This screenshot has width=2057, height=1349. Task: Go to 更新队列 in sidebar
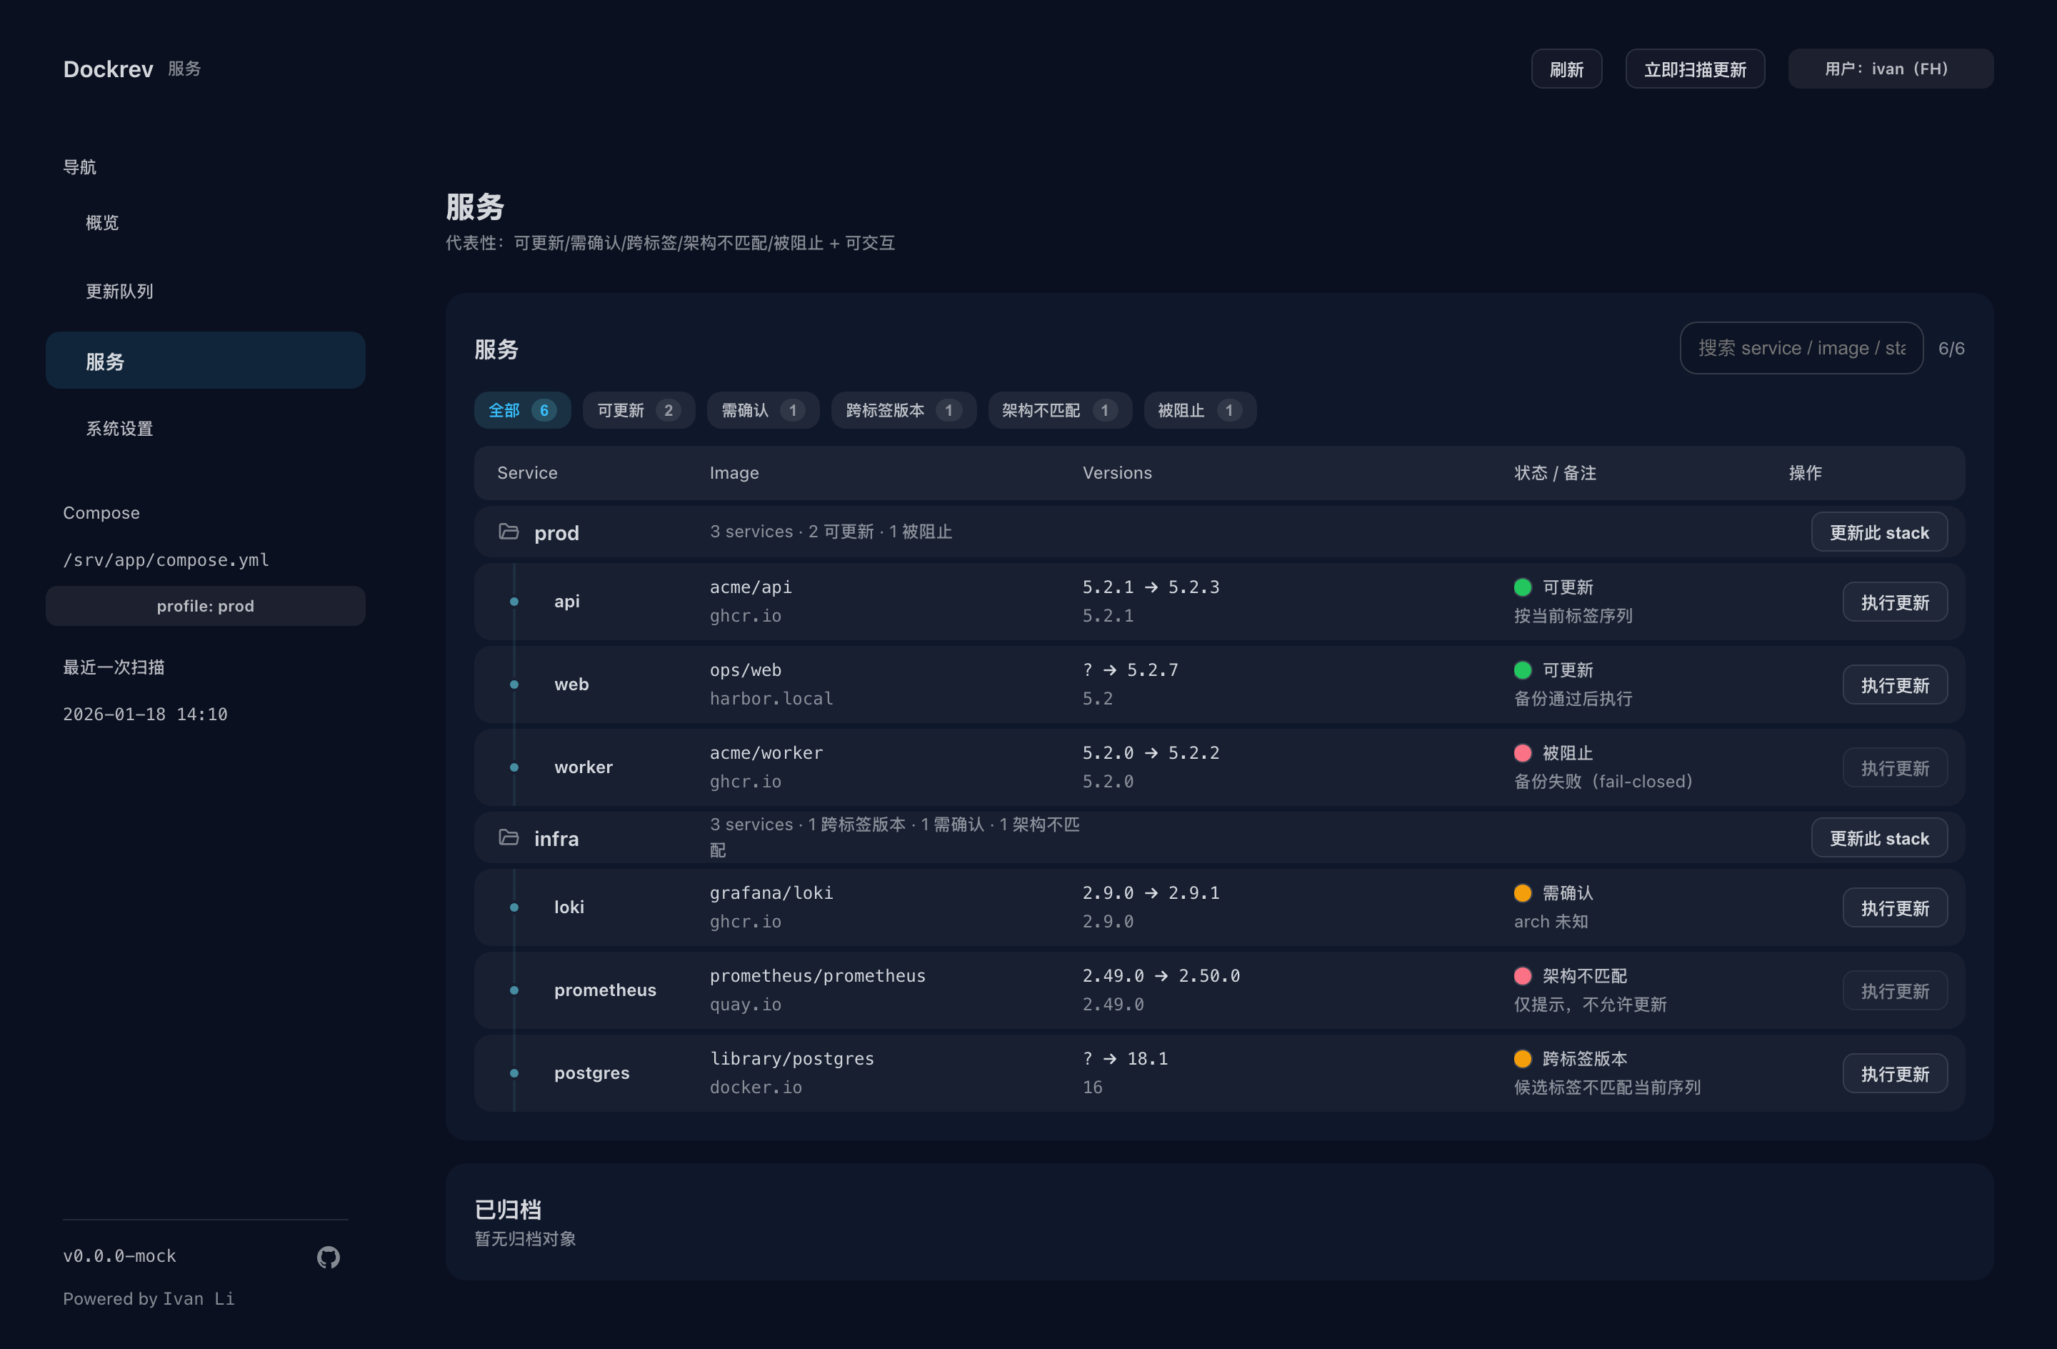click(x=119, y=292)
